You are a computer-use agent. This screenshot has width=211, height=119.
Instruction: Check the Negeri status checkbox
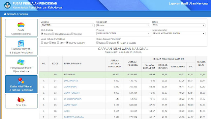98,42
